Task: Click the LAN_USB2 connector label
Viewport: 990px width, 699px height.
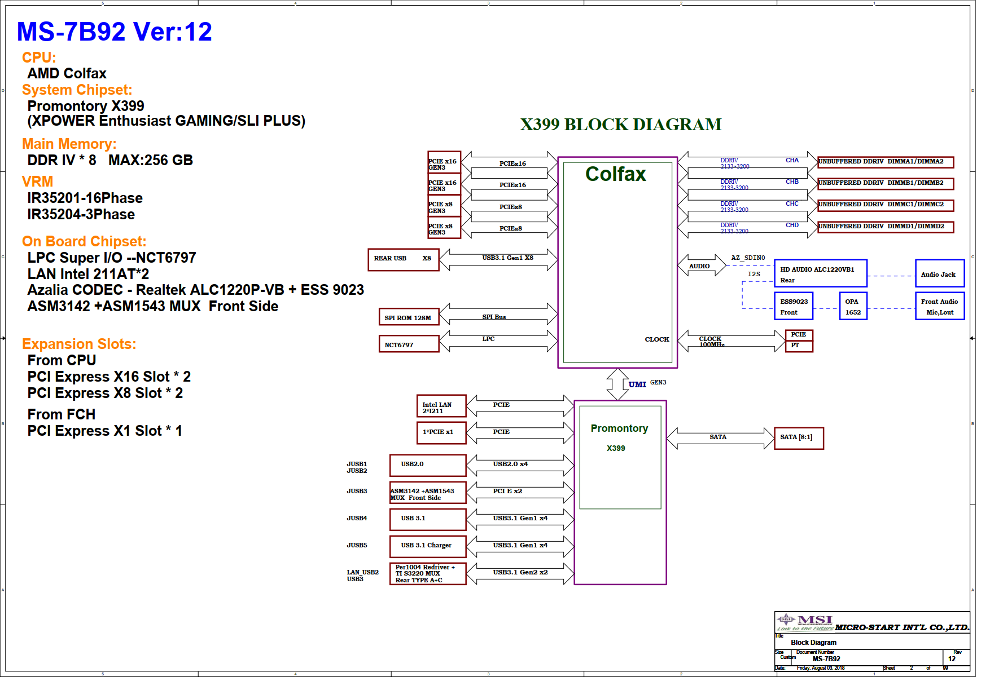Action: [x=362, y=572]
